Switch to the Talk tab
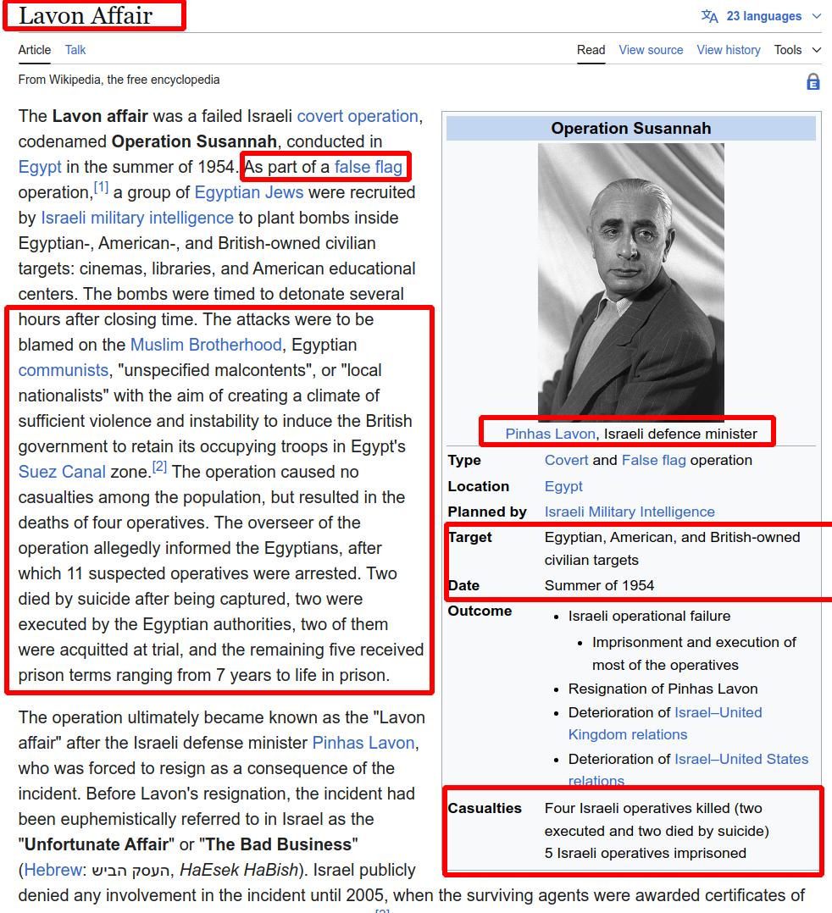The width and height of the screenshot is (832, 913). pyautogui.click(x=75, y=50)
